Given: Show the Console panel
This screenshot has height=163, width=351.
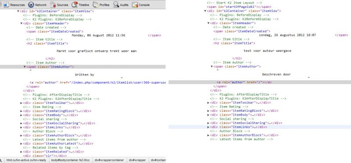Looking at the screenshot, I should tap(141, 5).
